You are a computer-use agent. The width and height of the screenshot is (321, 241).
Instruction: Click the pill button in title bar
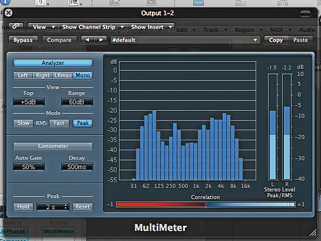point(305,13)
